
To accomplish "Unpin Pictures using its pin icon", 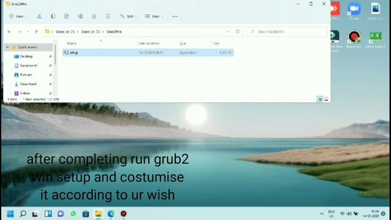I will (x=50, y=75).
